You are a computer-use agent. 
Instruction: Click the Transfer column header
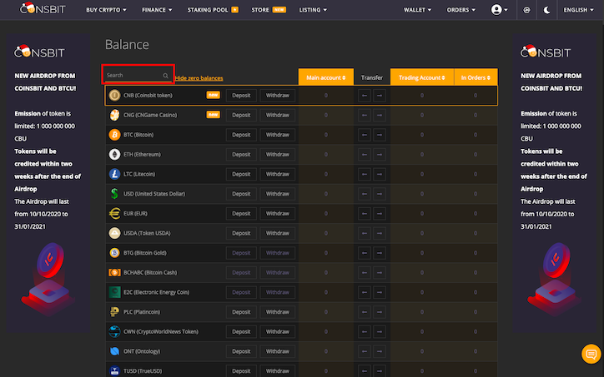(x=372, y=77)
